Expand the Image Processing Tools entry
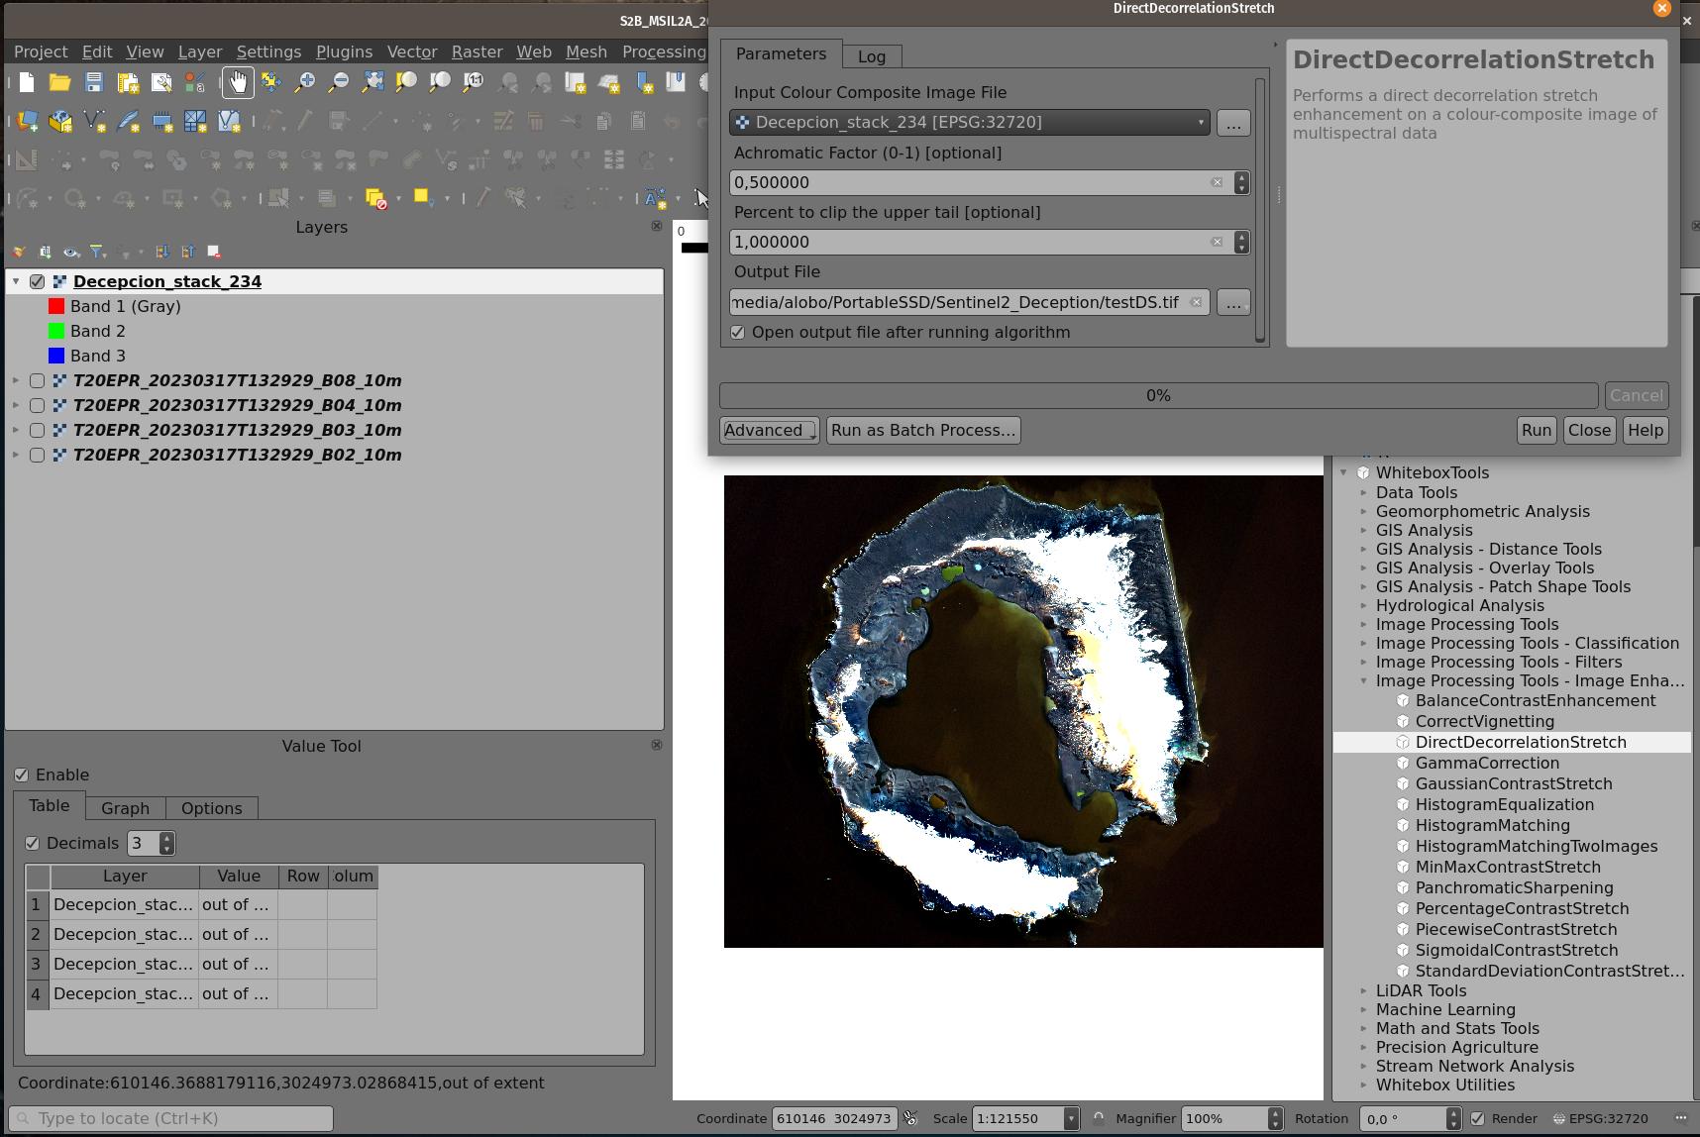The width and height of the screenshot is (1700, 1137). pyautogui.click(x=1364, y=624)
